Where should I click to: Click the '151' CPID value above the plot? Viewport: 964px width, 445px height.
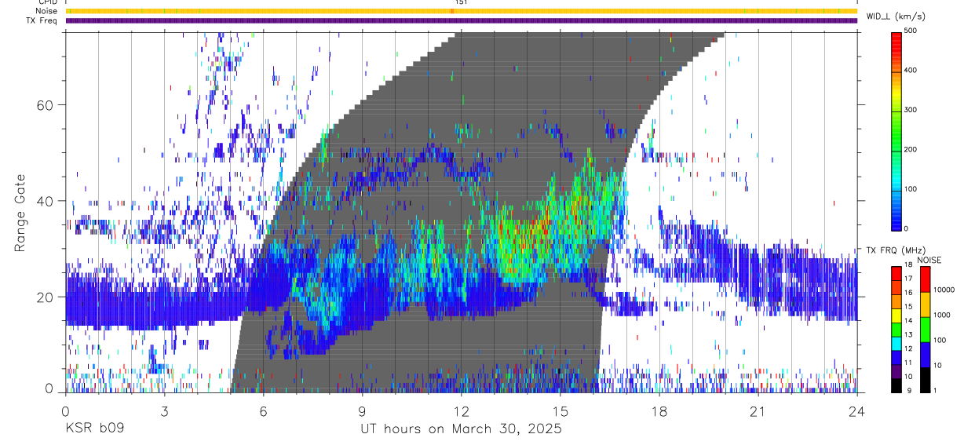(461, 2)
